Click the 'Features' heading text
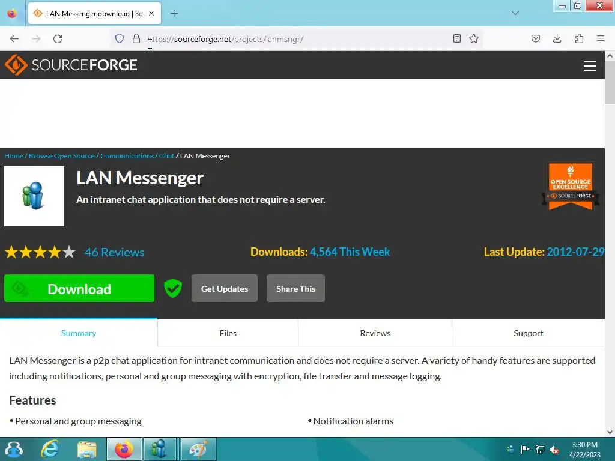Screen dimensions: 615x461 [x=32, y=400]
